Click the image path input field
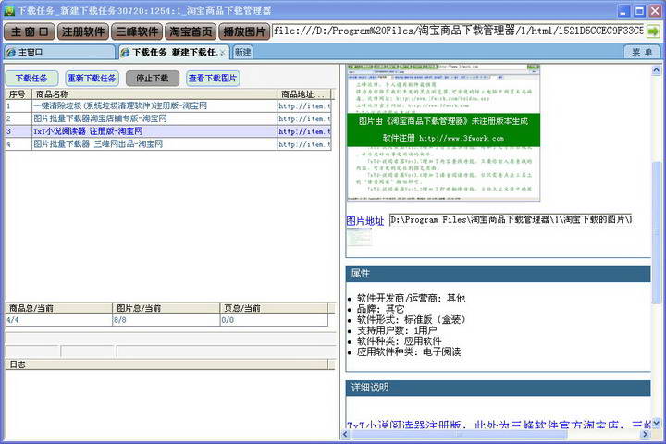 coord(511,220)
